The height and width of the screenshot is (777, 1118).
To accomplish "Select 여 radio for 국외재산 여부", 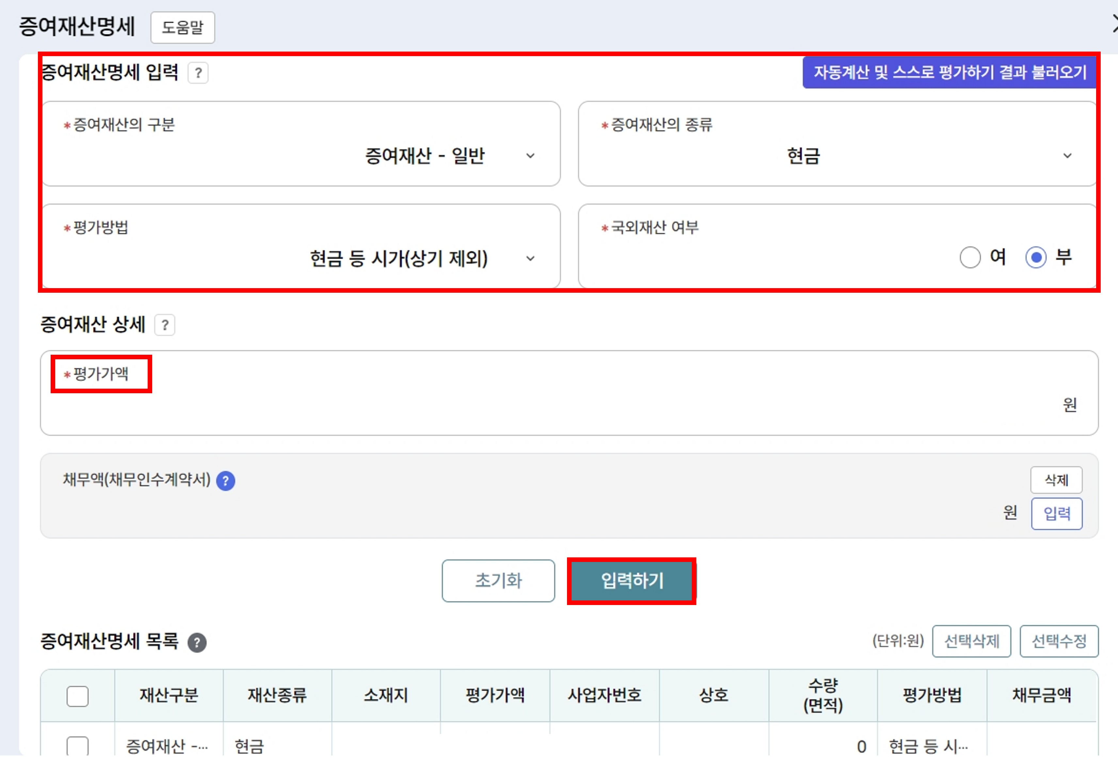I will (x=969, y=257).
